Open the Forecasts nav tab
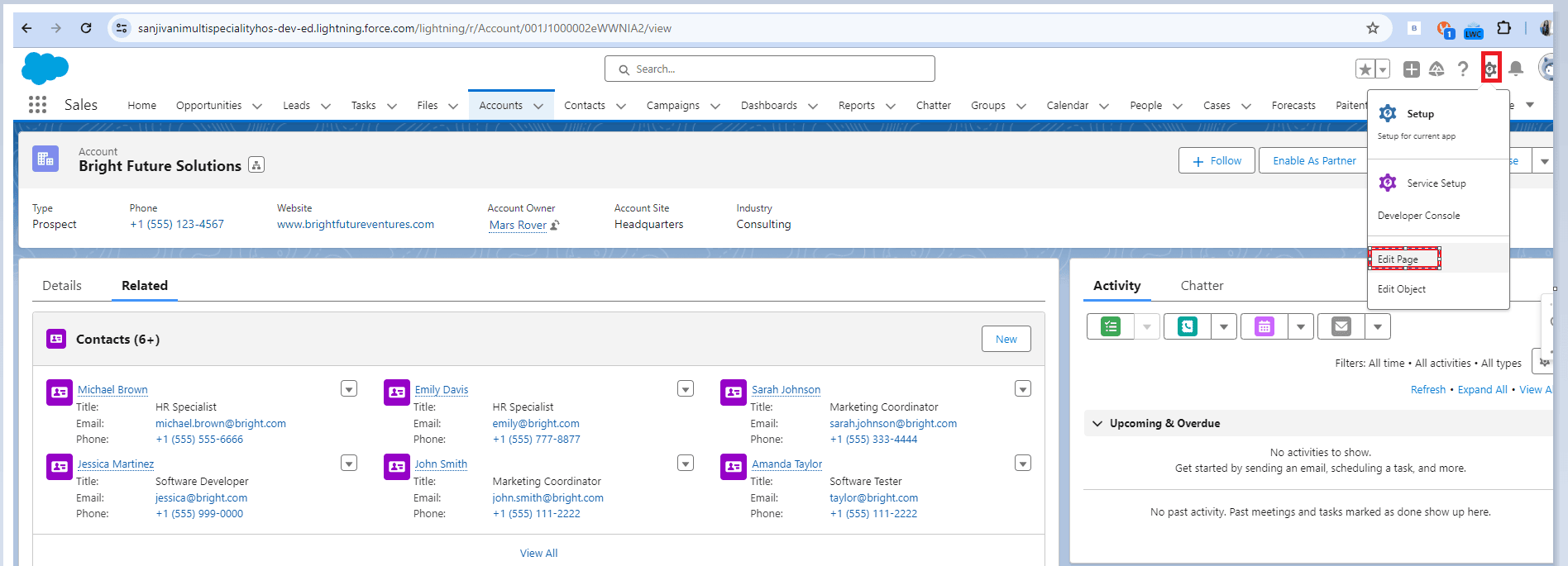The height and width of the screenshot is (566, 1568). (1293, 106)
